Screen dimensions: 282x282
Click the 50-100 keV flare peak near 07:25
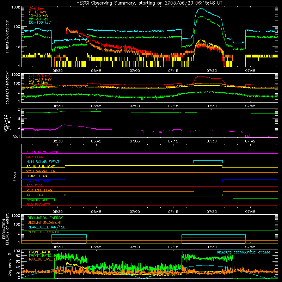[x=200, y=8]
